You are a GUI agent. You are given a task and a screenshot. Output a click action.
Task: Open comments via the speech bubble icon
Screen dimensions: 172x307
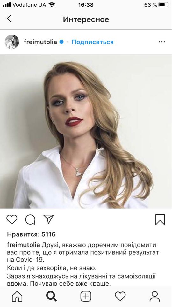click(30, 219)
